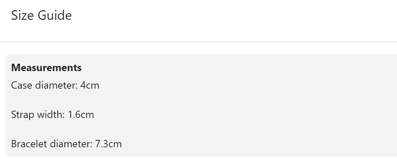The height and width of the screenshot is (159, 397).
Task: Click the Size Guide heading
Action: 41,15
